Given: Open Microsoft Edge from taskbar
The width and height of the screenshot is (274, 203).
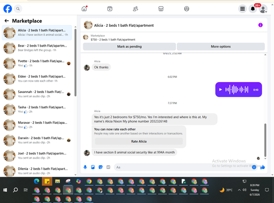Looking at the screenshot, I should point(37,181).
